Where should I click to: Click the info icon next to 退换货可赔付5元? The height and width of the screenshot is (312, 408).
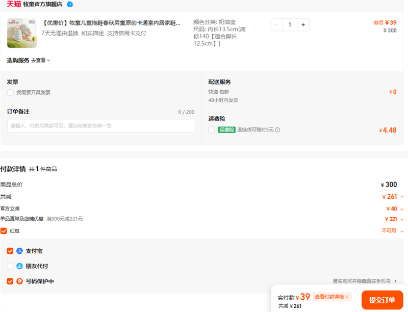click(278, 130)
